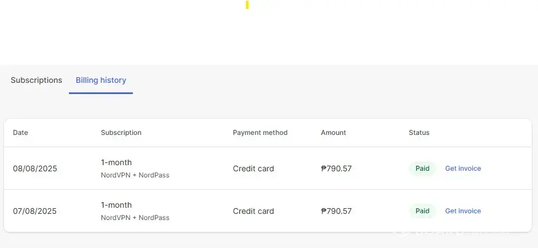538x248 pixels.
Task: Click 1-month plan in the 08/08/2025 row
Action: (117, 162)
